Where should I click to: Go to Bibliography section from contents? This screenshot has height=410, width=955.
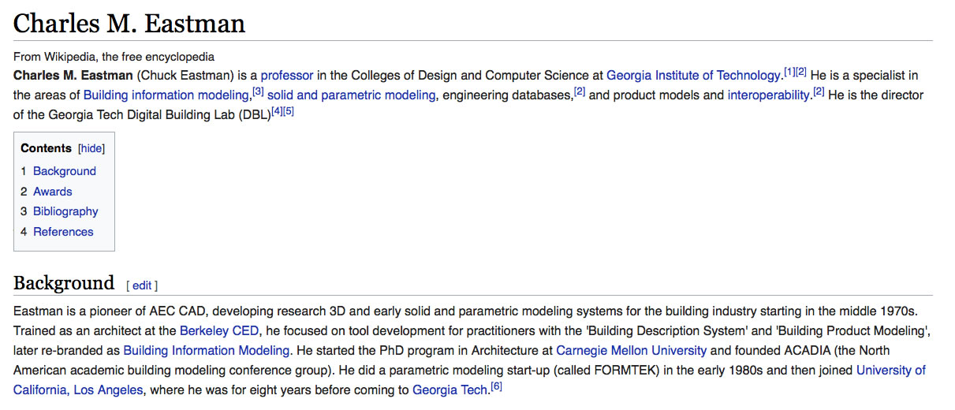coord(65,211)
